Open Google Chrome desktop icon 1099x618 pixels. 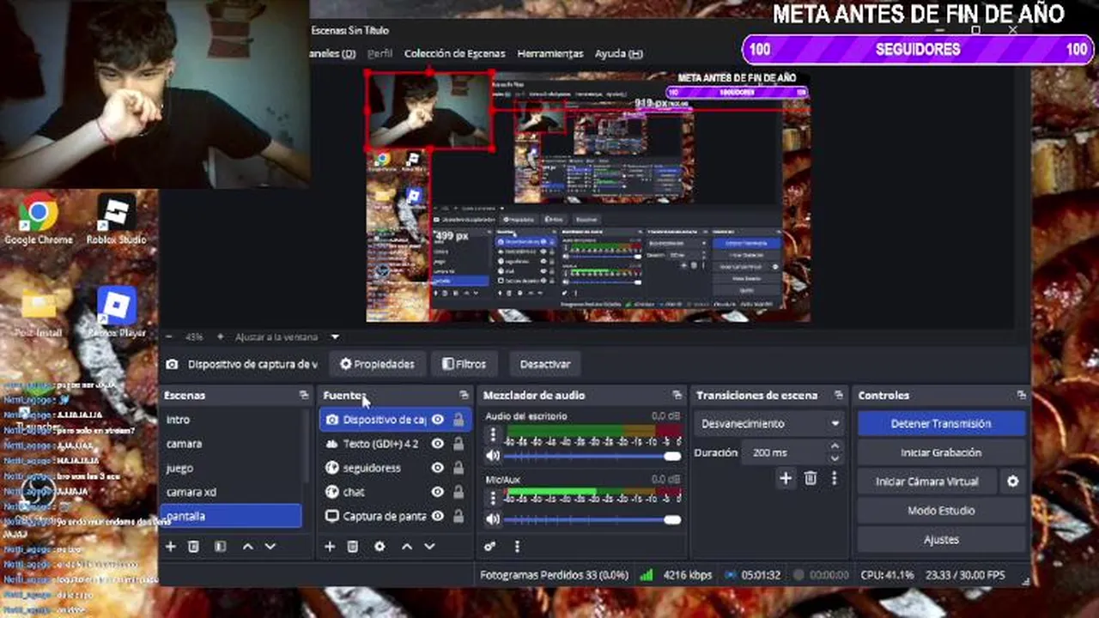39,221
